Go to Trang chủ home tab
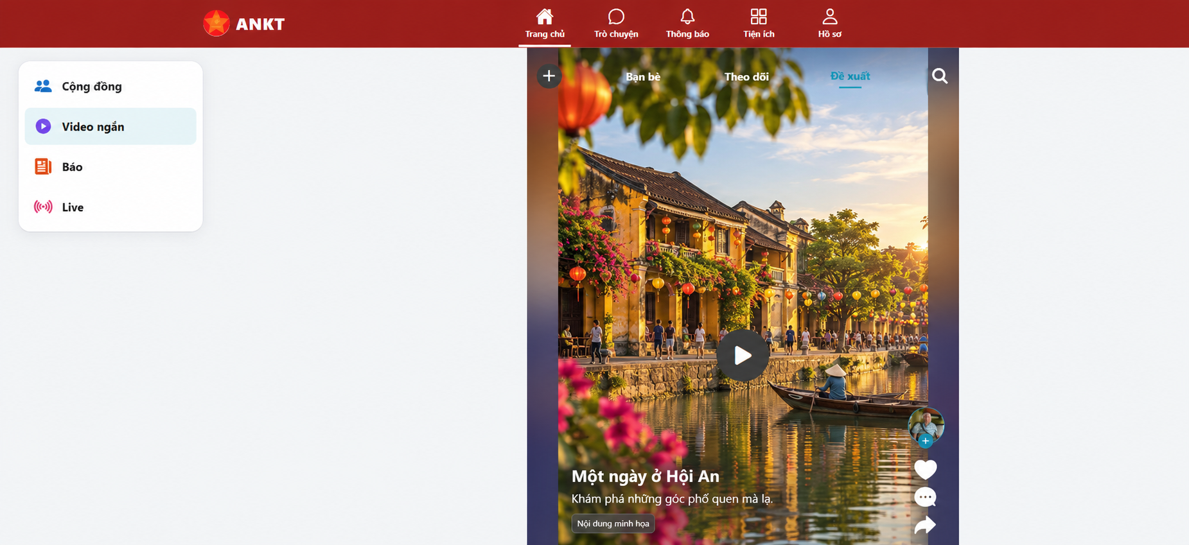1189x545 pixels. pyautogui.click(x=545, y=24)
